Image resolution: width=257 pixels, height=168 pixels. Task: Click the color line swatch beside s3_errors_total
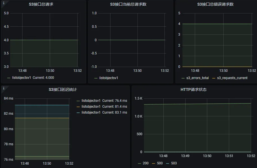point(183,78)
